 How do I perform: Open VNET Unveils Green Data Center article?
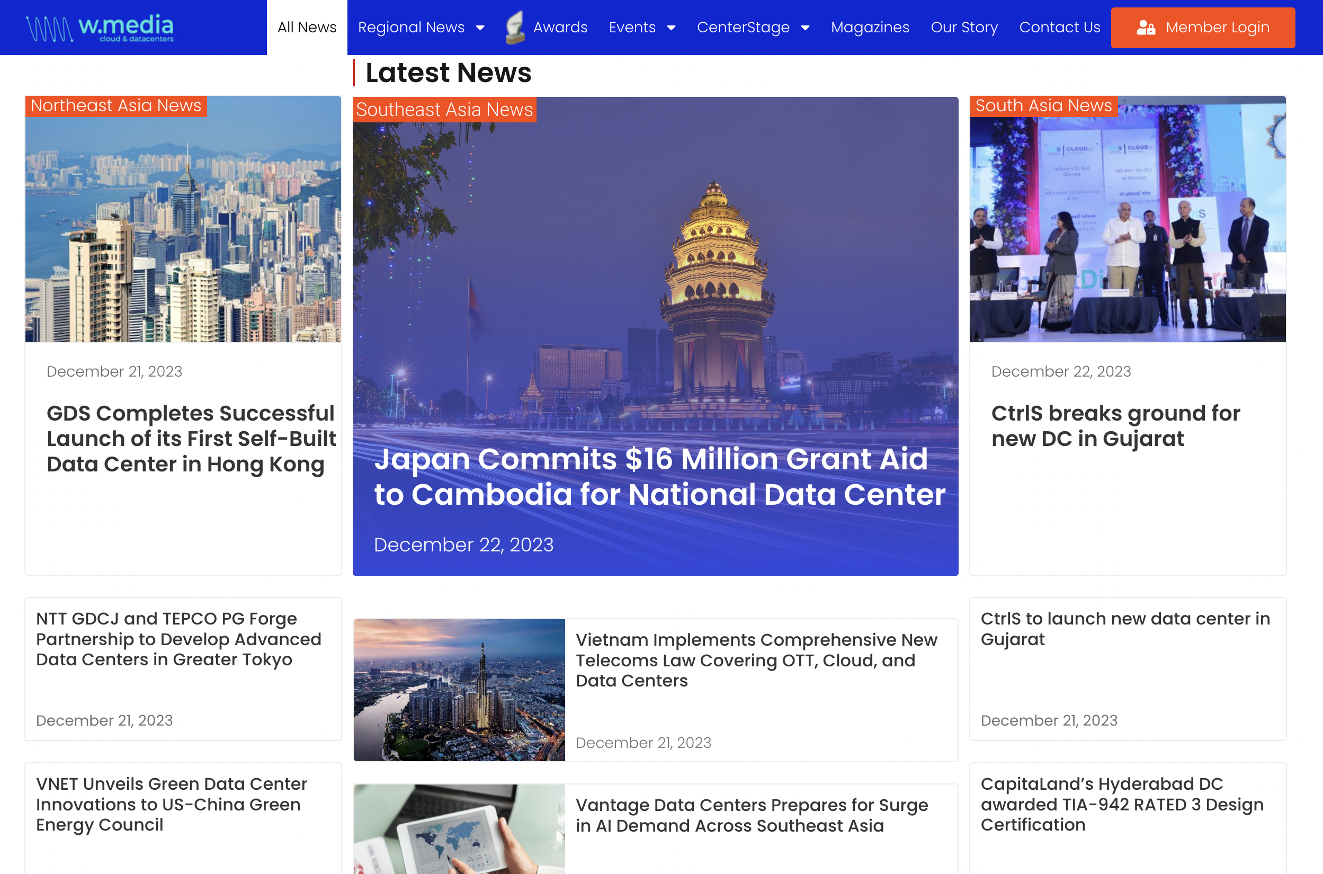point(172,804)
